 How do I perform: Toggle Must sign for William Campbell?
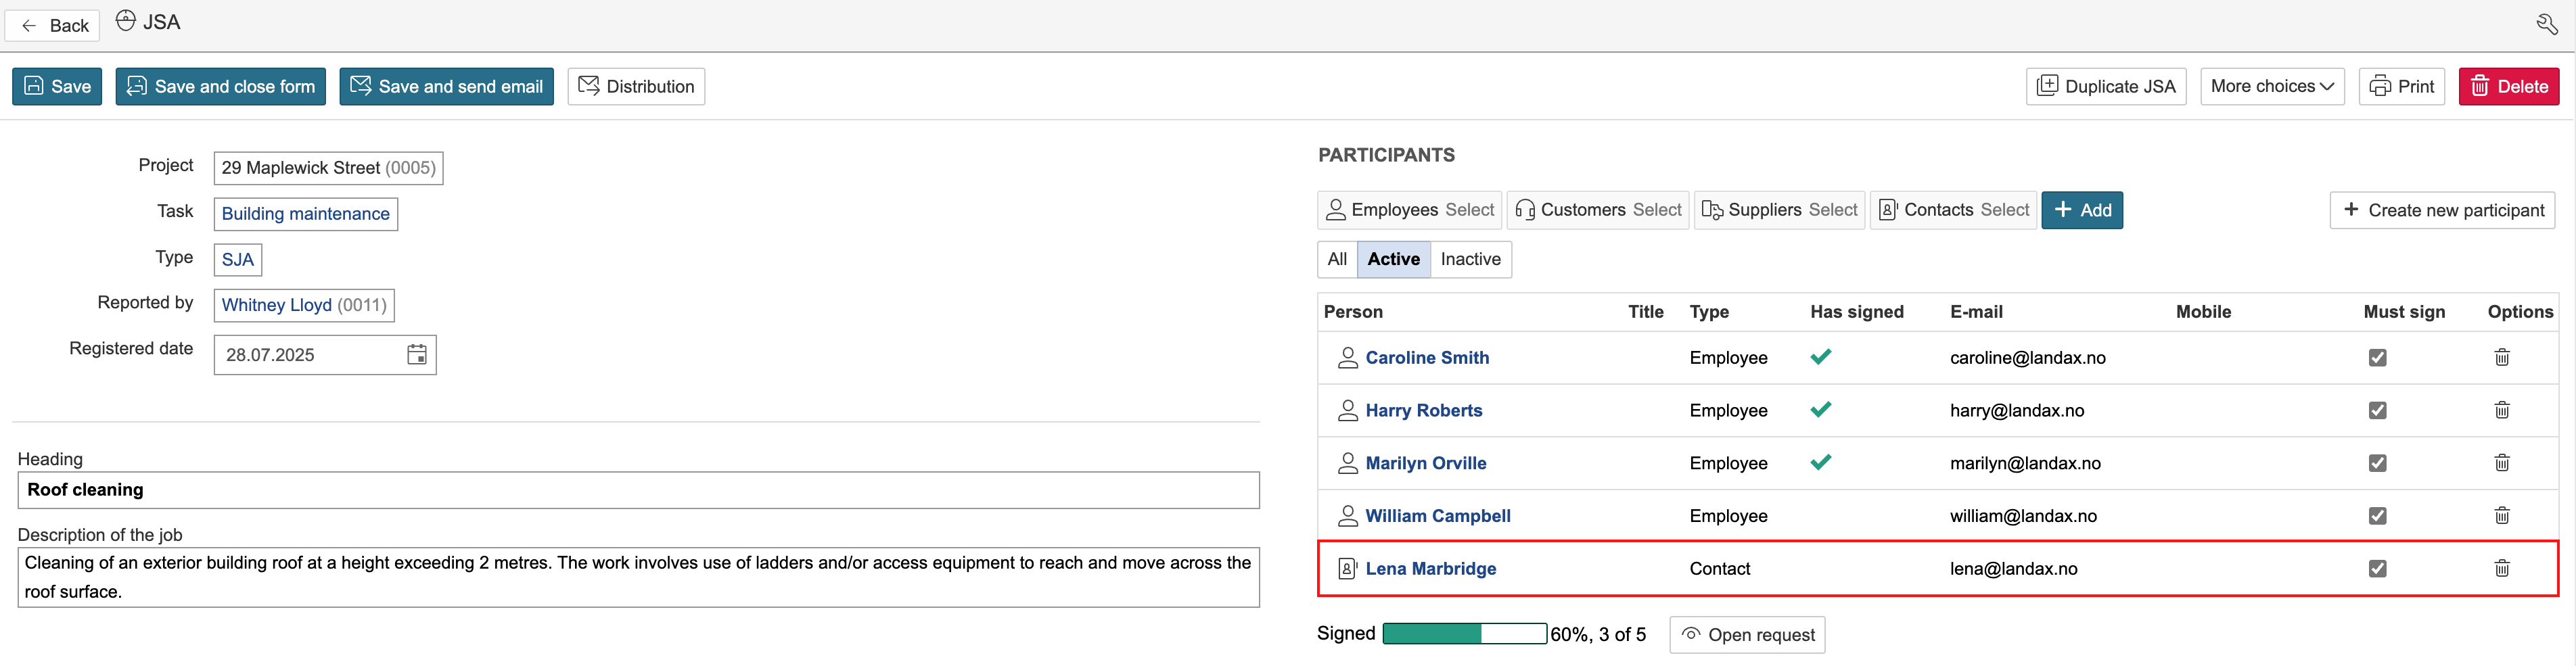pyautogui.click(x=2377, y=516)
